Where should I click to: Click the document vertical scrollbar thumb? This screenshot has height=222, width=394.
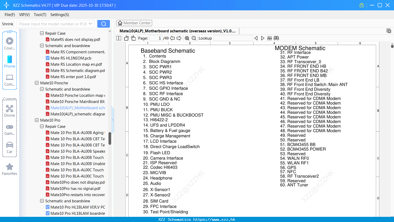click(x=392, y=46)
